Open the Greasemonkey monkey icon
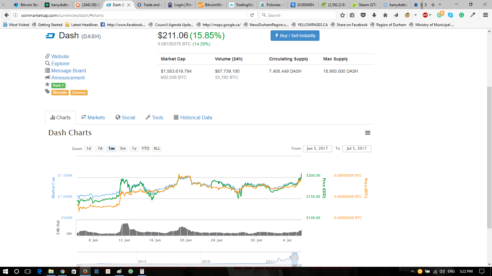The image size is (492, 276). tap(407, 15)
